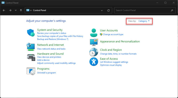Click the Appearance and Personalization monitor icon

pos(94,42)
